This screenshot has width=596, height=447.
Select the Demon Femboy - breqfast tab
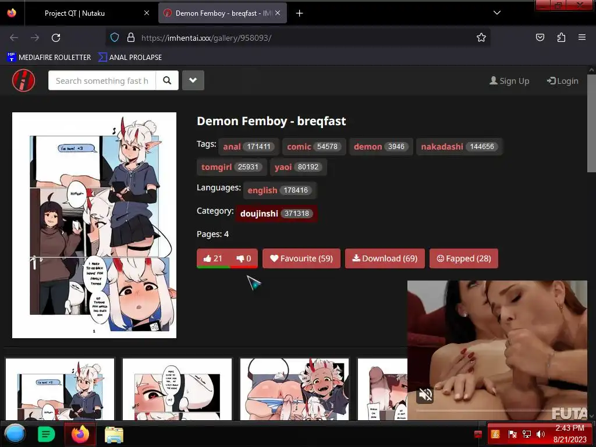click(x=222, y=13)
